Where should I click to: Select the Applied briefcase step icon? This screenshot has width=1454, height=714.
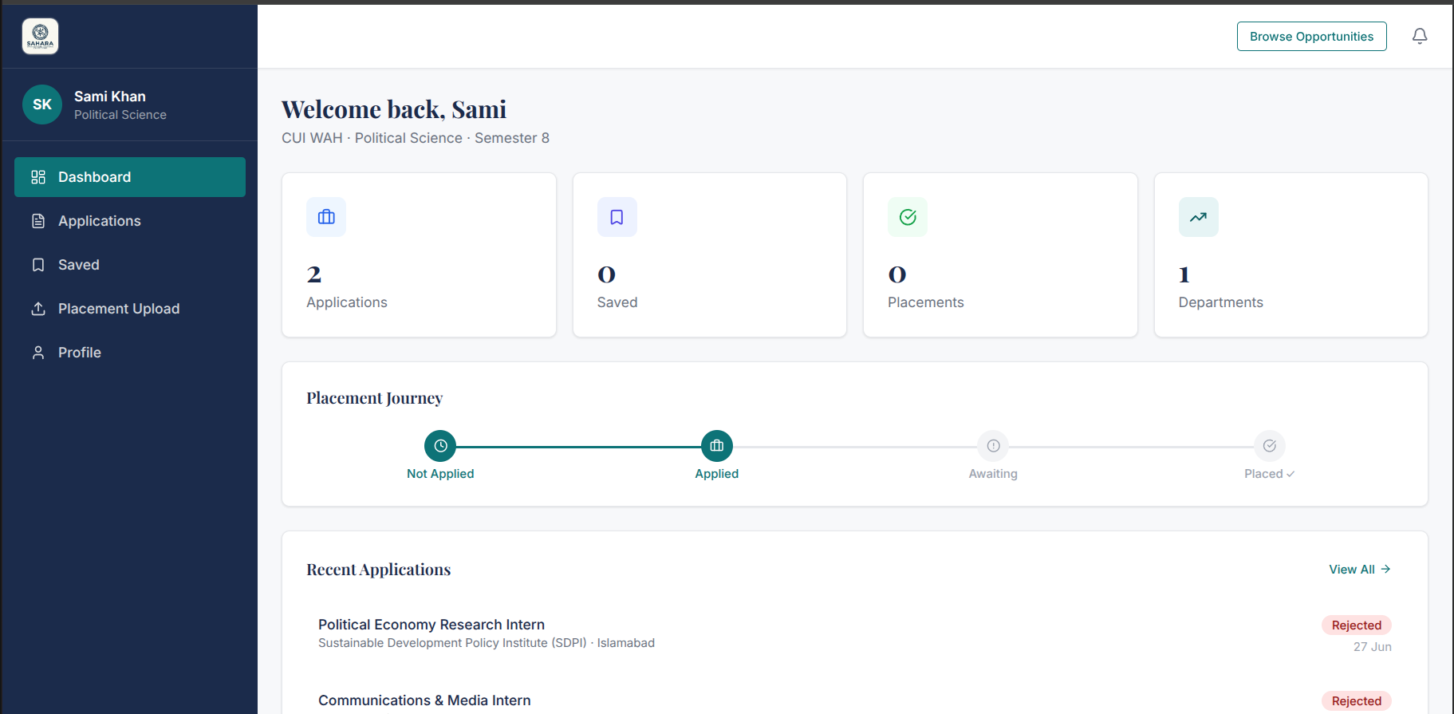point(717,446)
